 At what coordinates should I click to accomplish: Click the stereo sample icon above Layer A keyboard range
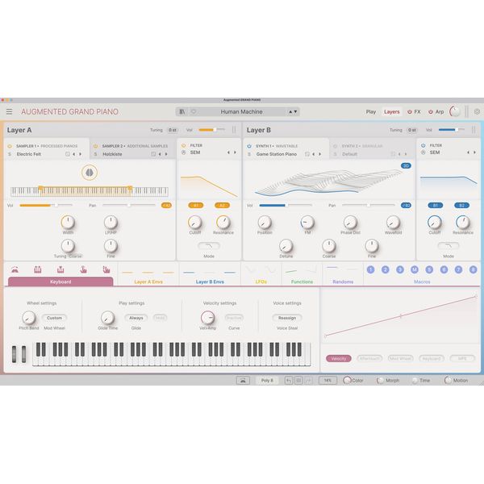(90, 173)
